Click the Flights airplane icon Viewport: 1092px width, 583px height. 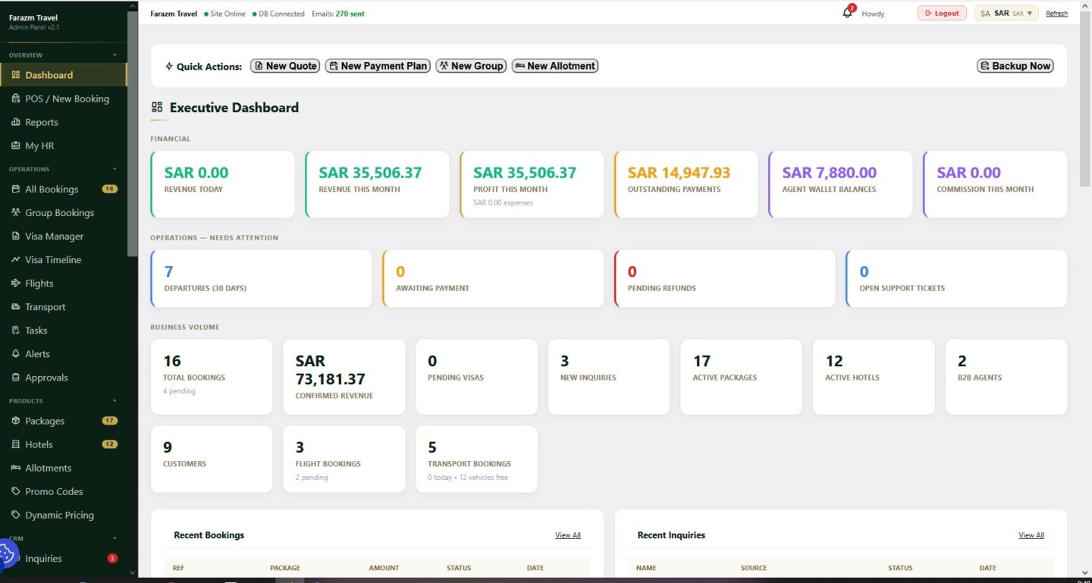coord(16,284)
